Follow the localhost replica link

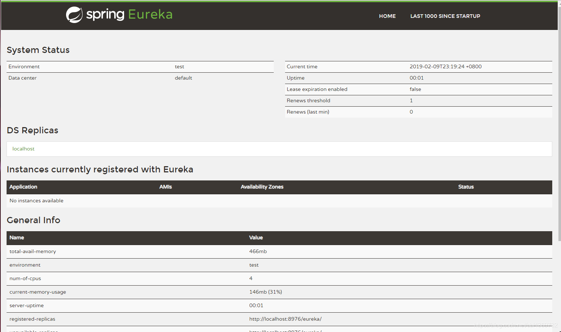click(x=23, y=149)
